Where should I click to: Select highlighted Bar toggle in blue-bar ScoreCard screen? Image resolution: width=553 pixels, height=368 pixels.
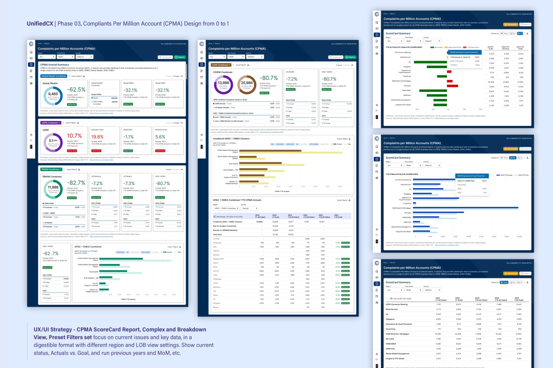point(512,158)
